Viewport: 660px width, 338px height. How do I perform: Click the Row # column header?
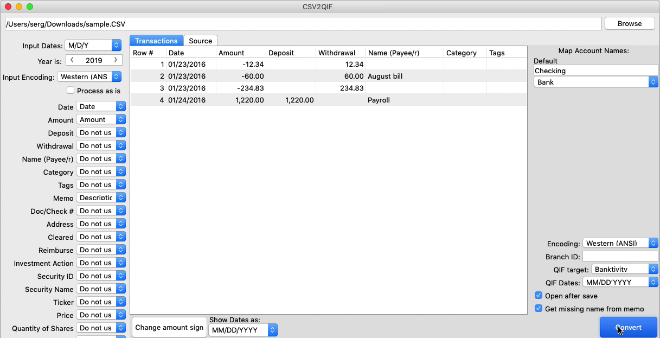point(148,53)
